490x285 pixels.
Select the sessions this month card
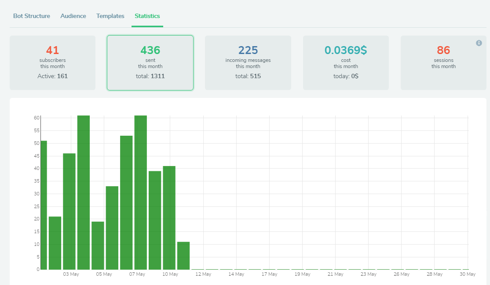pyautogui.click(x=443, y=62)
